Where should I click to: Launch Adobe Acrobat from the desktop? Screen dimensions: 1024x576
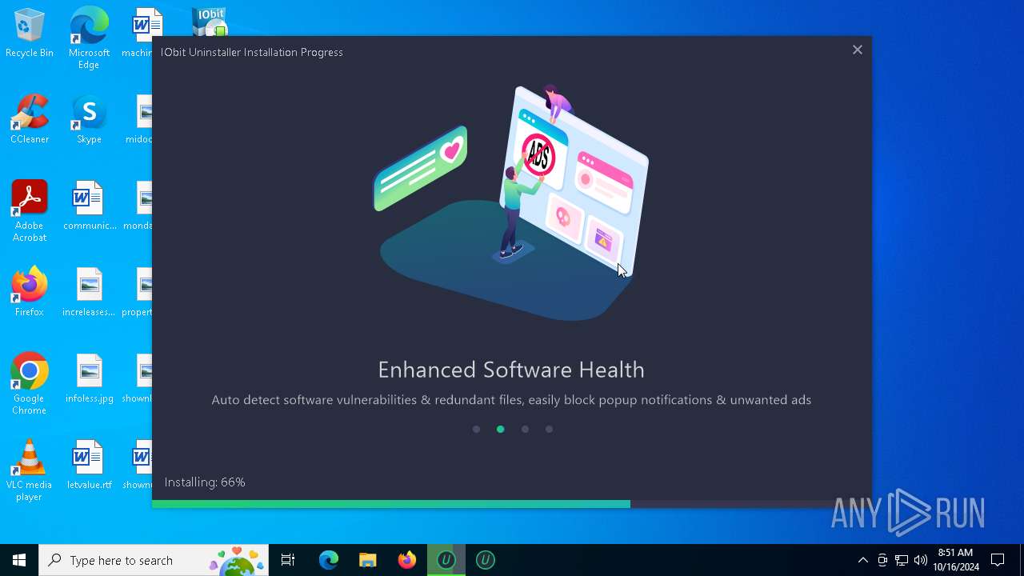coord(30,211)
